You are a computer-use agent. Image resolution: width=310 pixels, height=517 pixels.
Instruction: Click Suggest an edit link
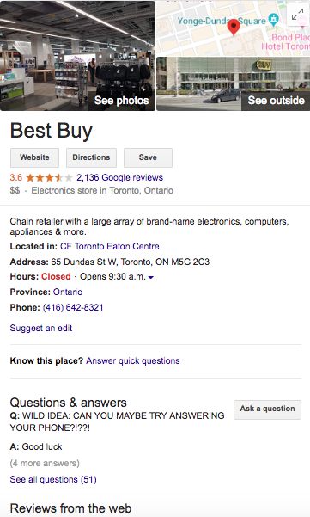(41, 328)
